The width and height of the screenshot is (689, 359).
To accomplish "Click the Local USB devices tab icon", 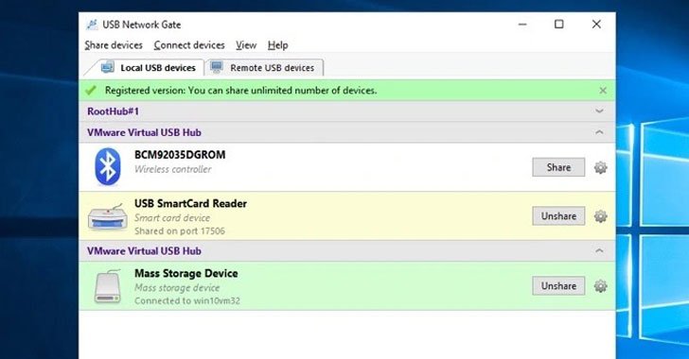I will pos(108,68).
